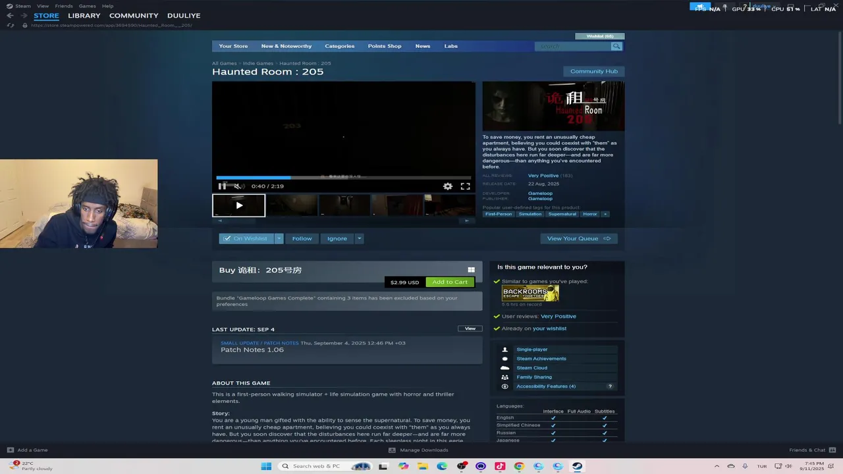The width and height of the screenshot is (843, 474).
Task: Open Steam Cloud link
Action: point(532,368)
